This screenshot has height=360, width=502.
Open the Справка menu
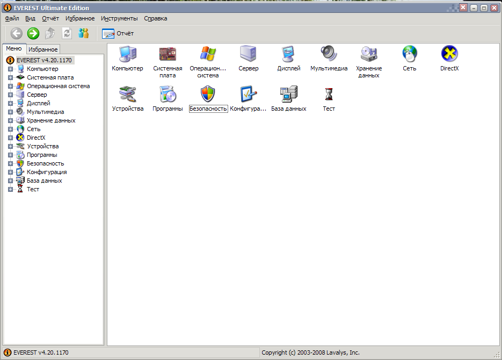point(156,18)
